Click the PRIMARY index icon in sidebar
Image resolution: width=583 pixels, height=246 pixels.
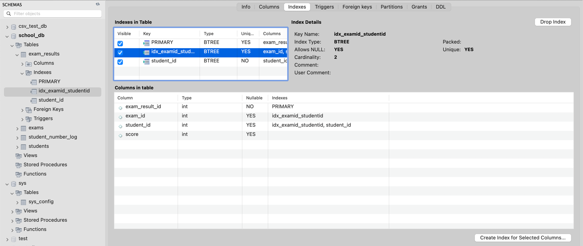pos(34,82)
